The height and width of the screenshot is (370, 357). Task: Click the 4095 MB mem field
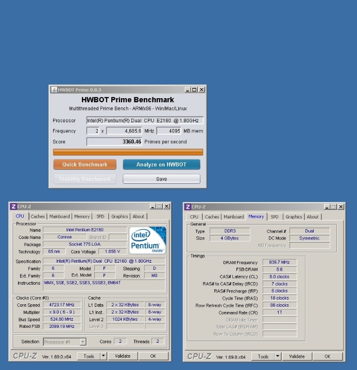point(169,131)
